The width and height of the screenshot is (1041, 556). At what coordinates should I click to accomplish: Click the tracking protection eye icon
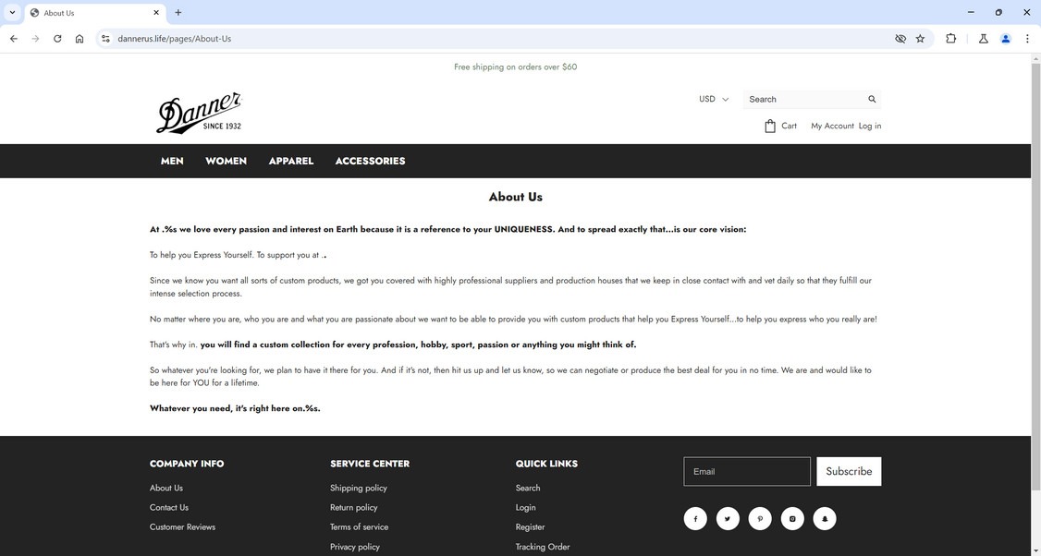point(900,39)
